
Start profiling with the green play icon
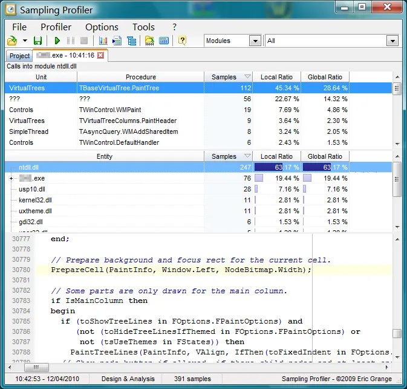tap(57, 41)
